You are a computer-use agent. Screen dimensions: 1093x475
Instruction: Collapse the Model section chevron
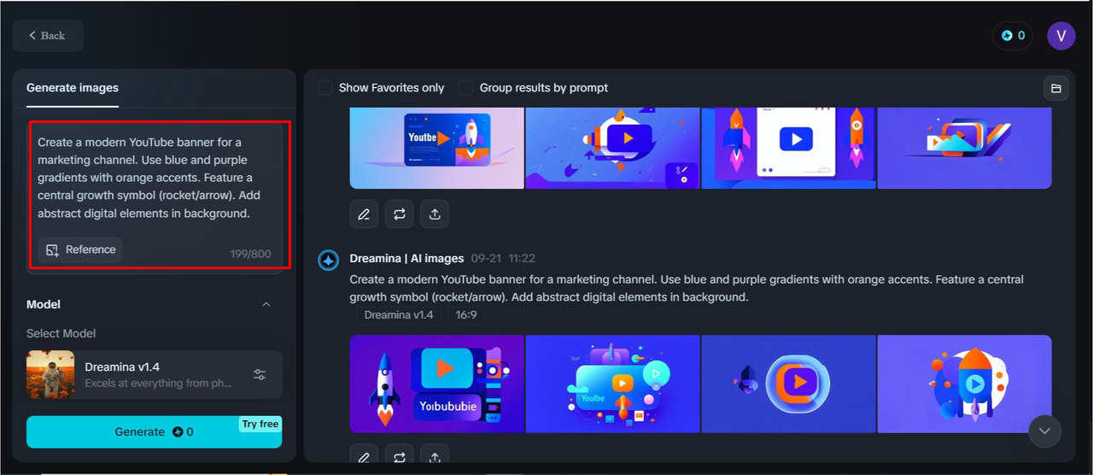(x=266, y=304)
